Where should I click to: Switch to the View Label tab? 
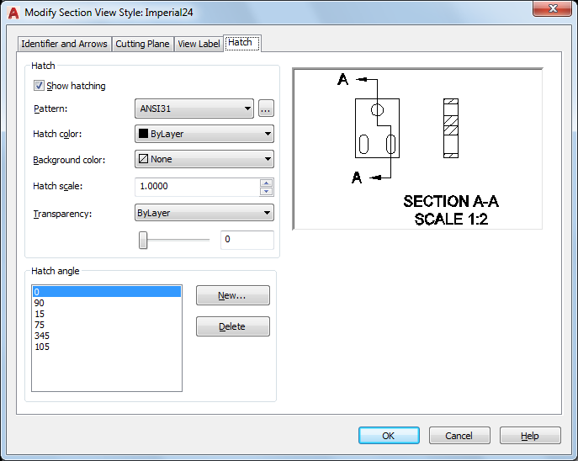click(x=198, y=44)
